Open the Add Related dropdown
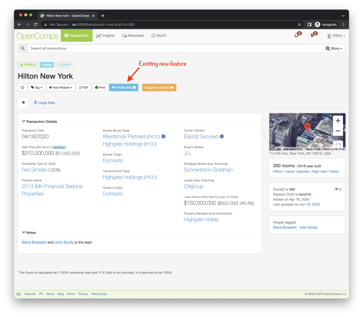 [61, 87]
